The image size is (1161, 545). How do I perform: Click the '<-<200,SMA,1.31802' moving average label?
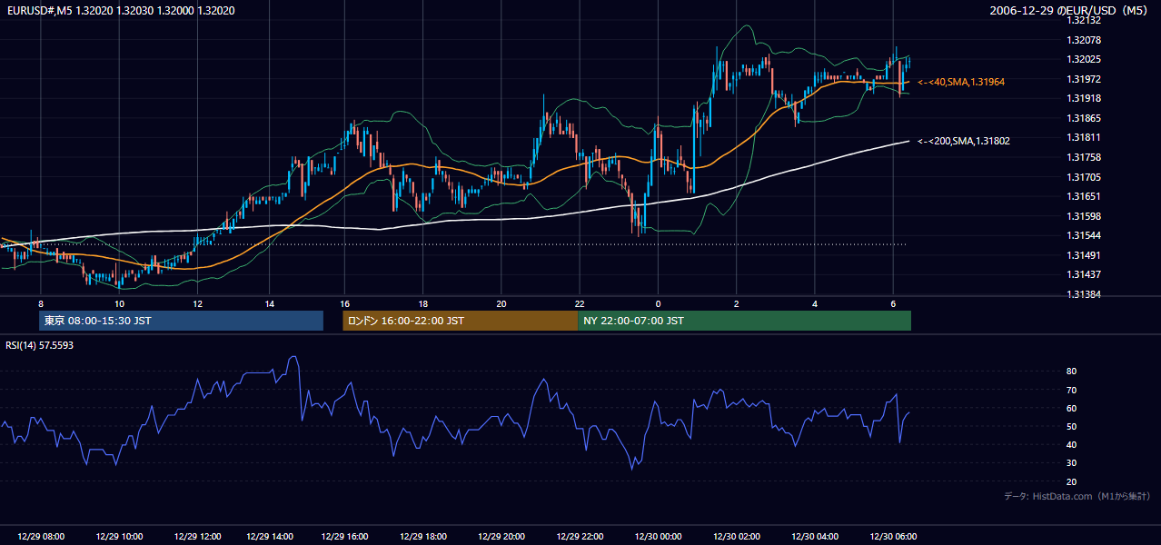[x=964, y=141]
